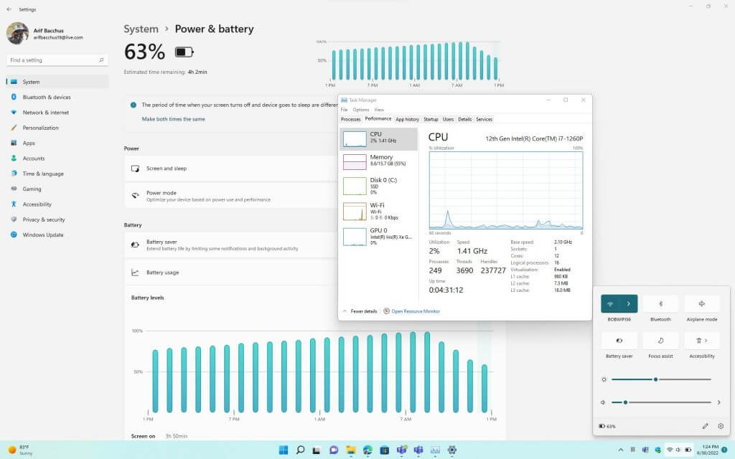Switch to App history tab in Task Manager

tap(408, 120)
